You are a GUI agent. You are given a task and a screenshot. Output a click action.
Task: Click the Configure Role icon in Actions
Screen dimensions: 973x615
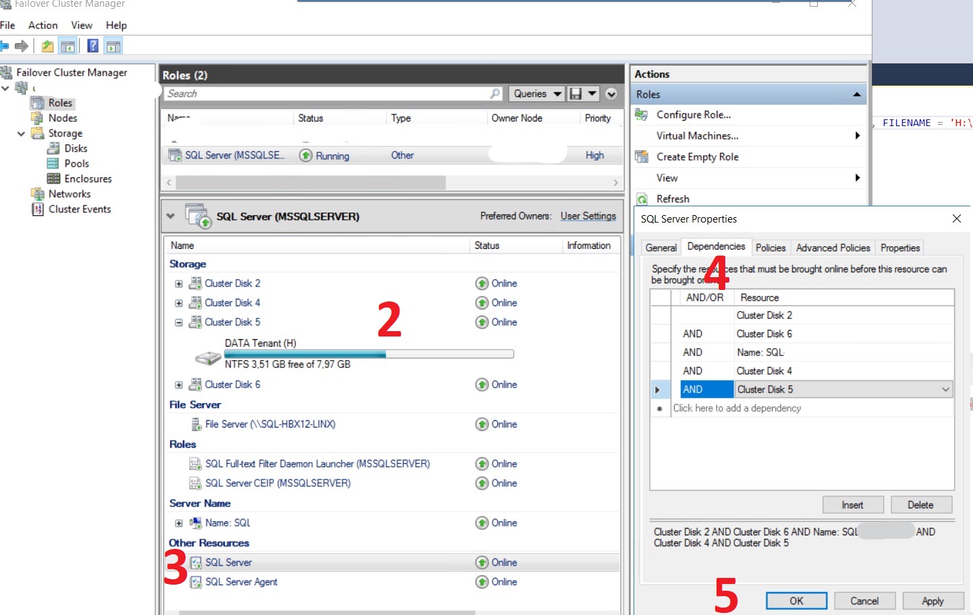coord(642,115)
